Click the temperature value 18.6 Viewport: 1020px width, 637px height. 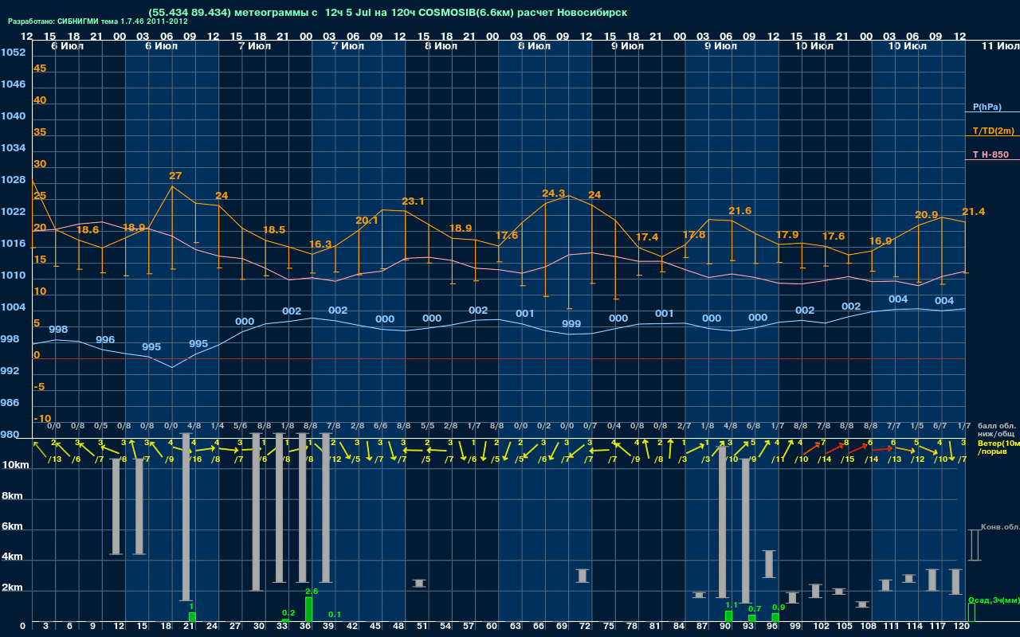click(x=87, y=230)
